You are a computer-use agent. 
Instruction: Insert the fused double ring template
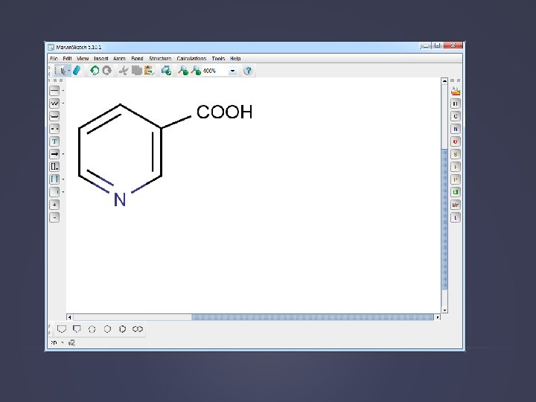click(x=138, y=329)
